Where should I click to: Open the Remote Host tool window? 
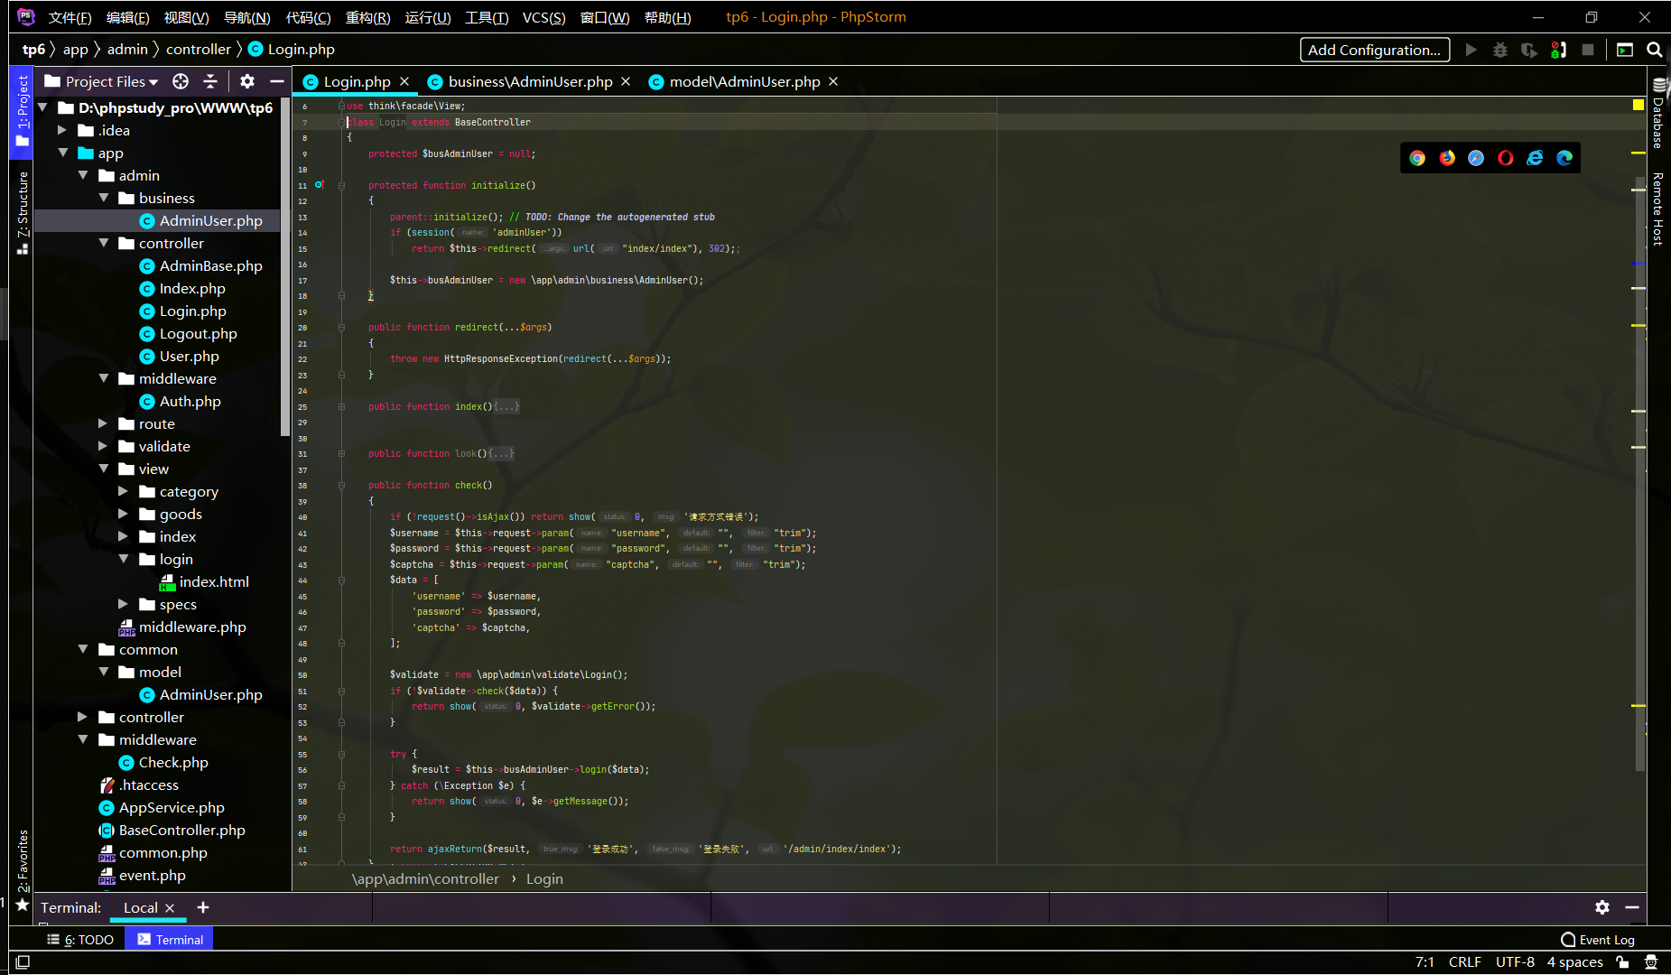click(x=1659, y=209)
